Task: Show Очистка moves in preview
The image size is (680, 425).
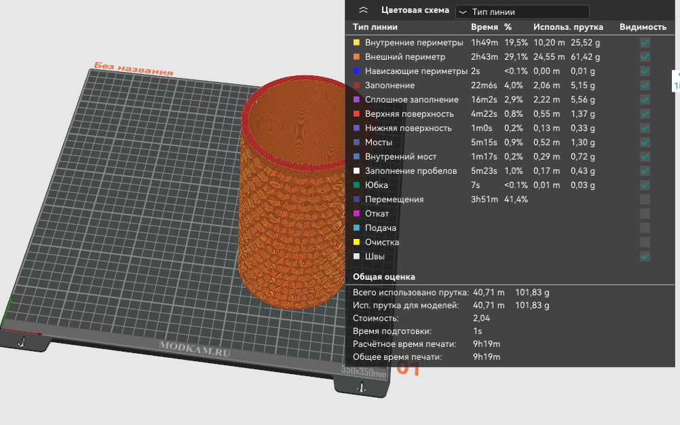Action: (645, 242)
